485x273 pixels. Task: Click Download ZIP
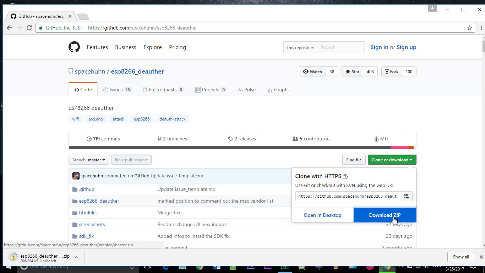(385, 215)
